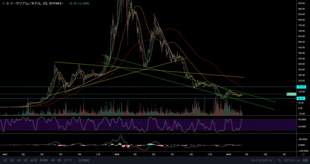Toggle 自動 auto scale
The image size is (310, 164).
coord(305,160)
